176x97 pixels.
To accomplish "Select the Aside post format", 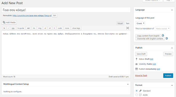I will tap(137, 95).
